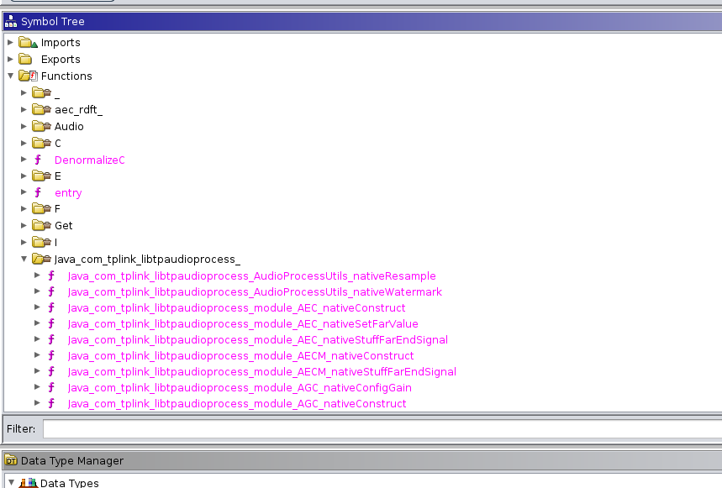Expand the AudioProcessUtils_nativeResample function arrow
Viewport: 722px width, 488px height.
pyautogui.click(x=37, y=275)
